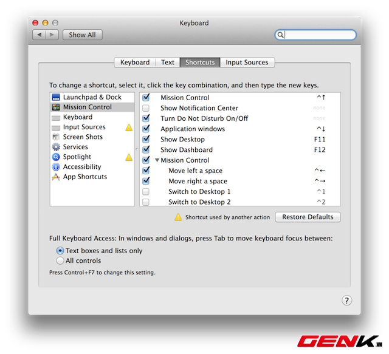Uncheck the top Mission Control shortcut checkbox
Screen dimensions: 389x354
pos(146,97)
